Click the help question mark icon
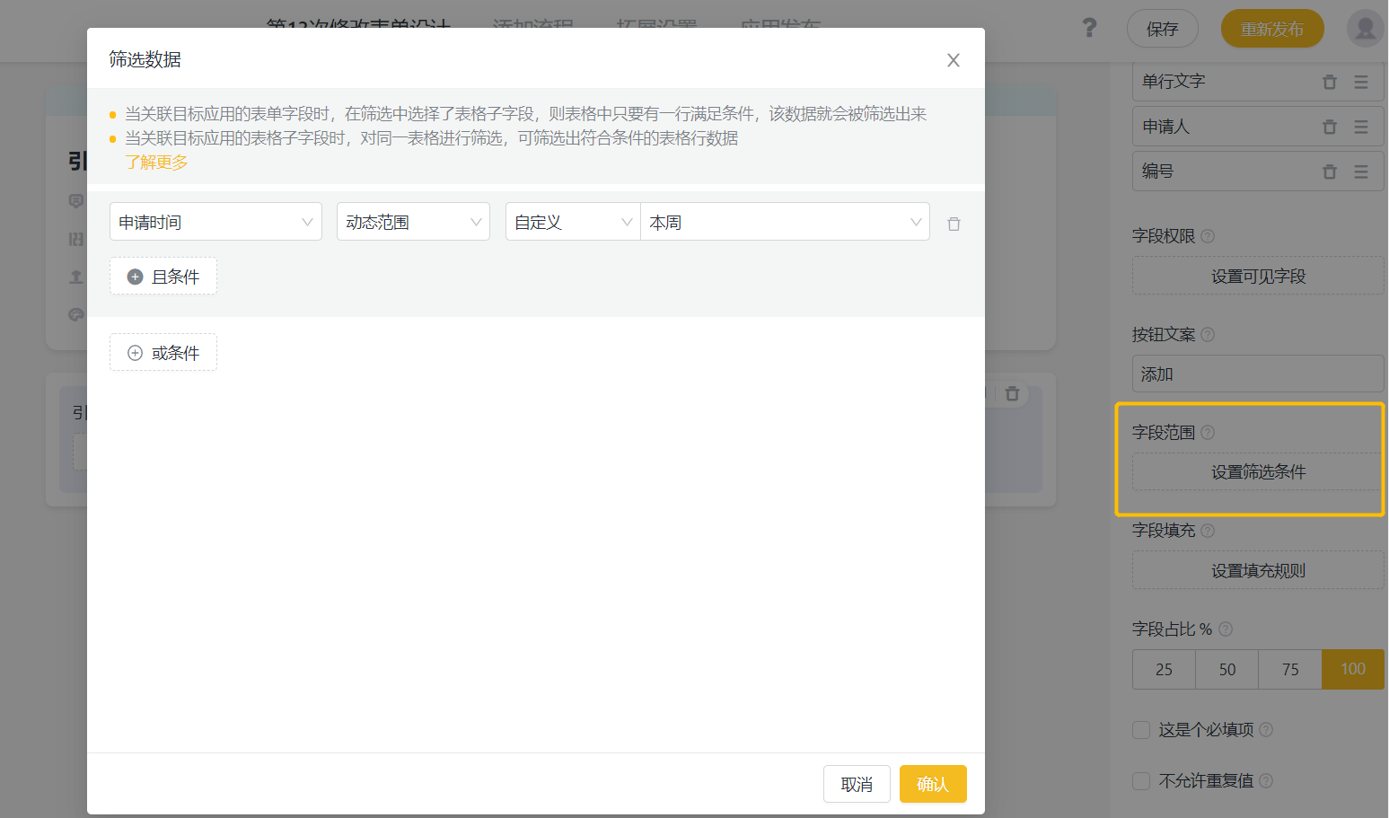This screenshot has width=1389, height=818. [1089, 28]
